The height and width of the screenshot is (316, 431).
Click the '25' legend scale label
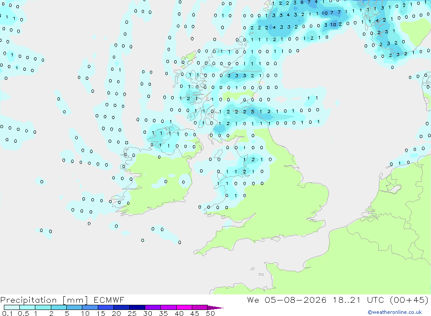coord(132,313)
